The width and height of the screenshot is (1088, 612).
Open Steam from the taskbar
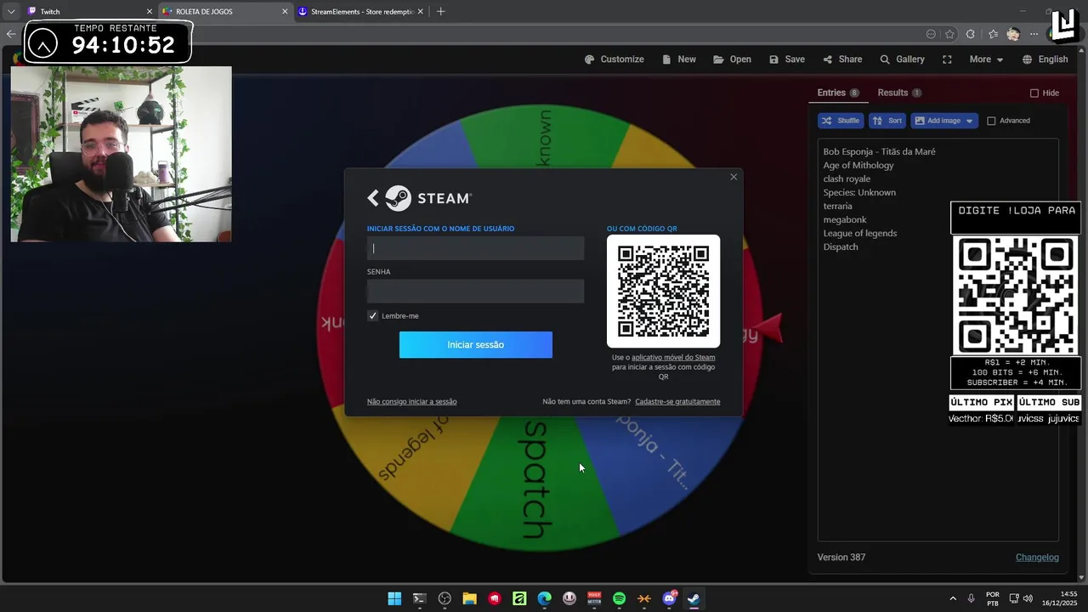694,598
